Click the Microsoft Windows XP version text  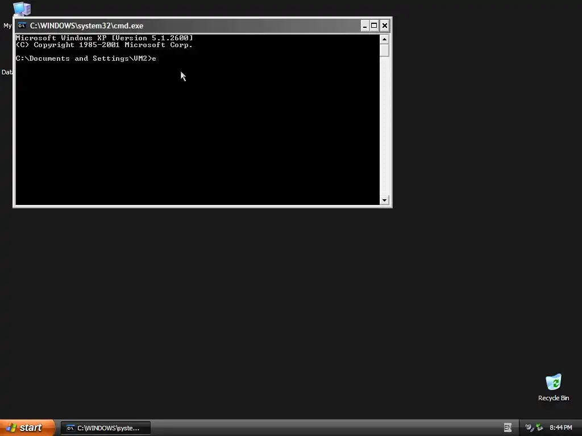pyautogui.click(x=105, y=38)
